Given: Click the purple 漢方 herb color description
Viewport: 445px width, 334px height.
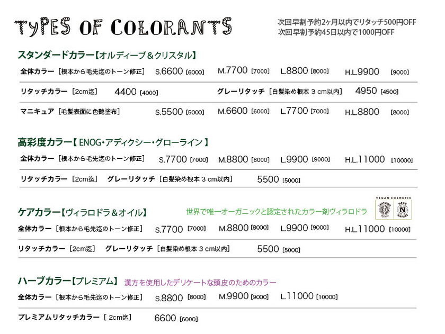Looking at the screenshot, I should coord(200,282).
